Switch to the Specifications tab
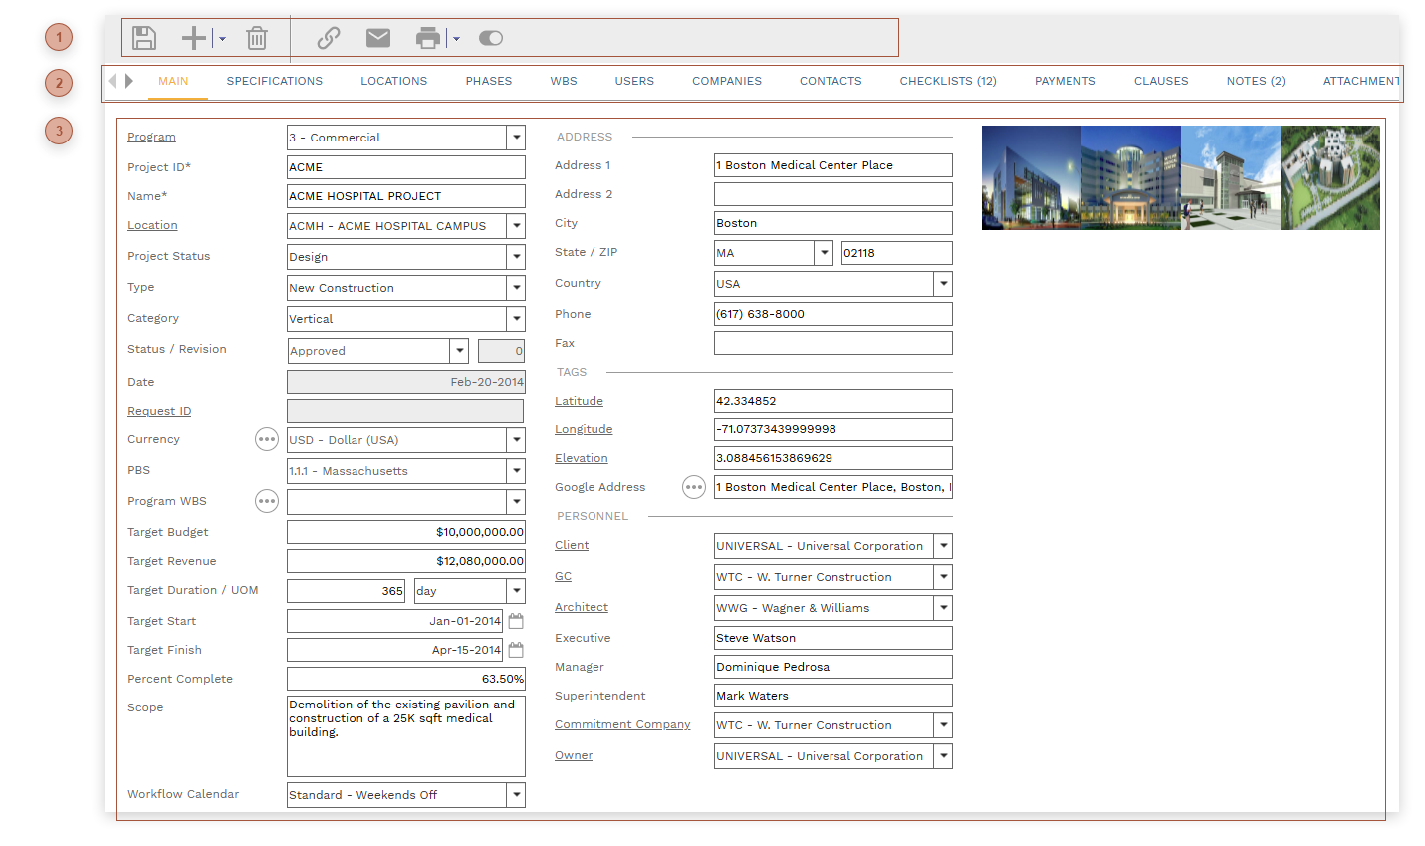The width and height of the screenshot is (1425, 846). [x=274, y=81]
